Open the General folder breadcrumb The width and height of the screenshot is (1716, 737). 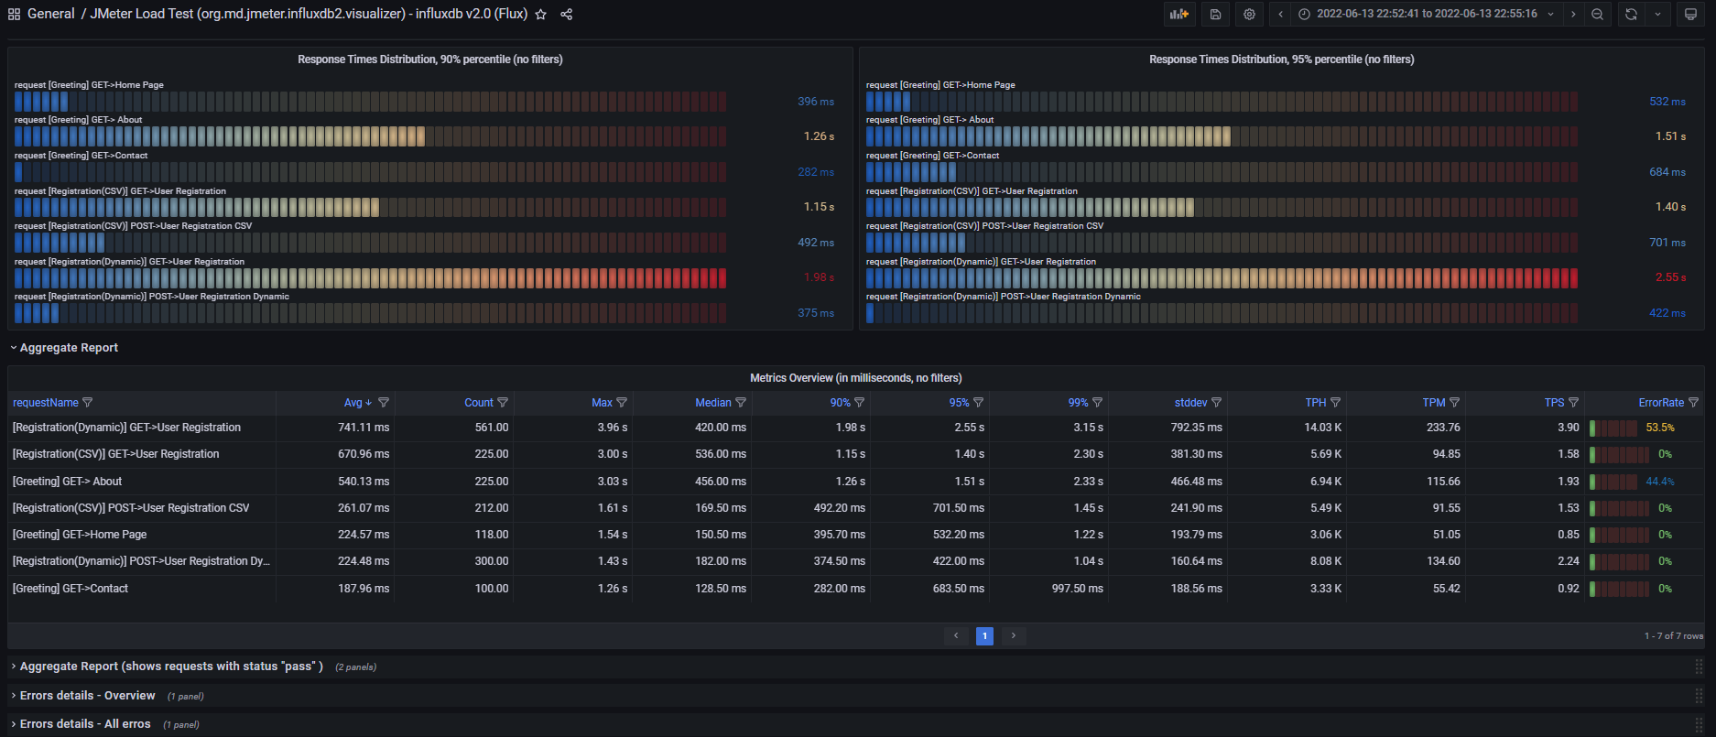click(x=50, y=15)
